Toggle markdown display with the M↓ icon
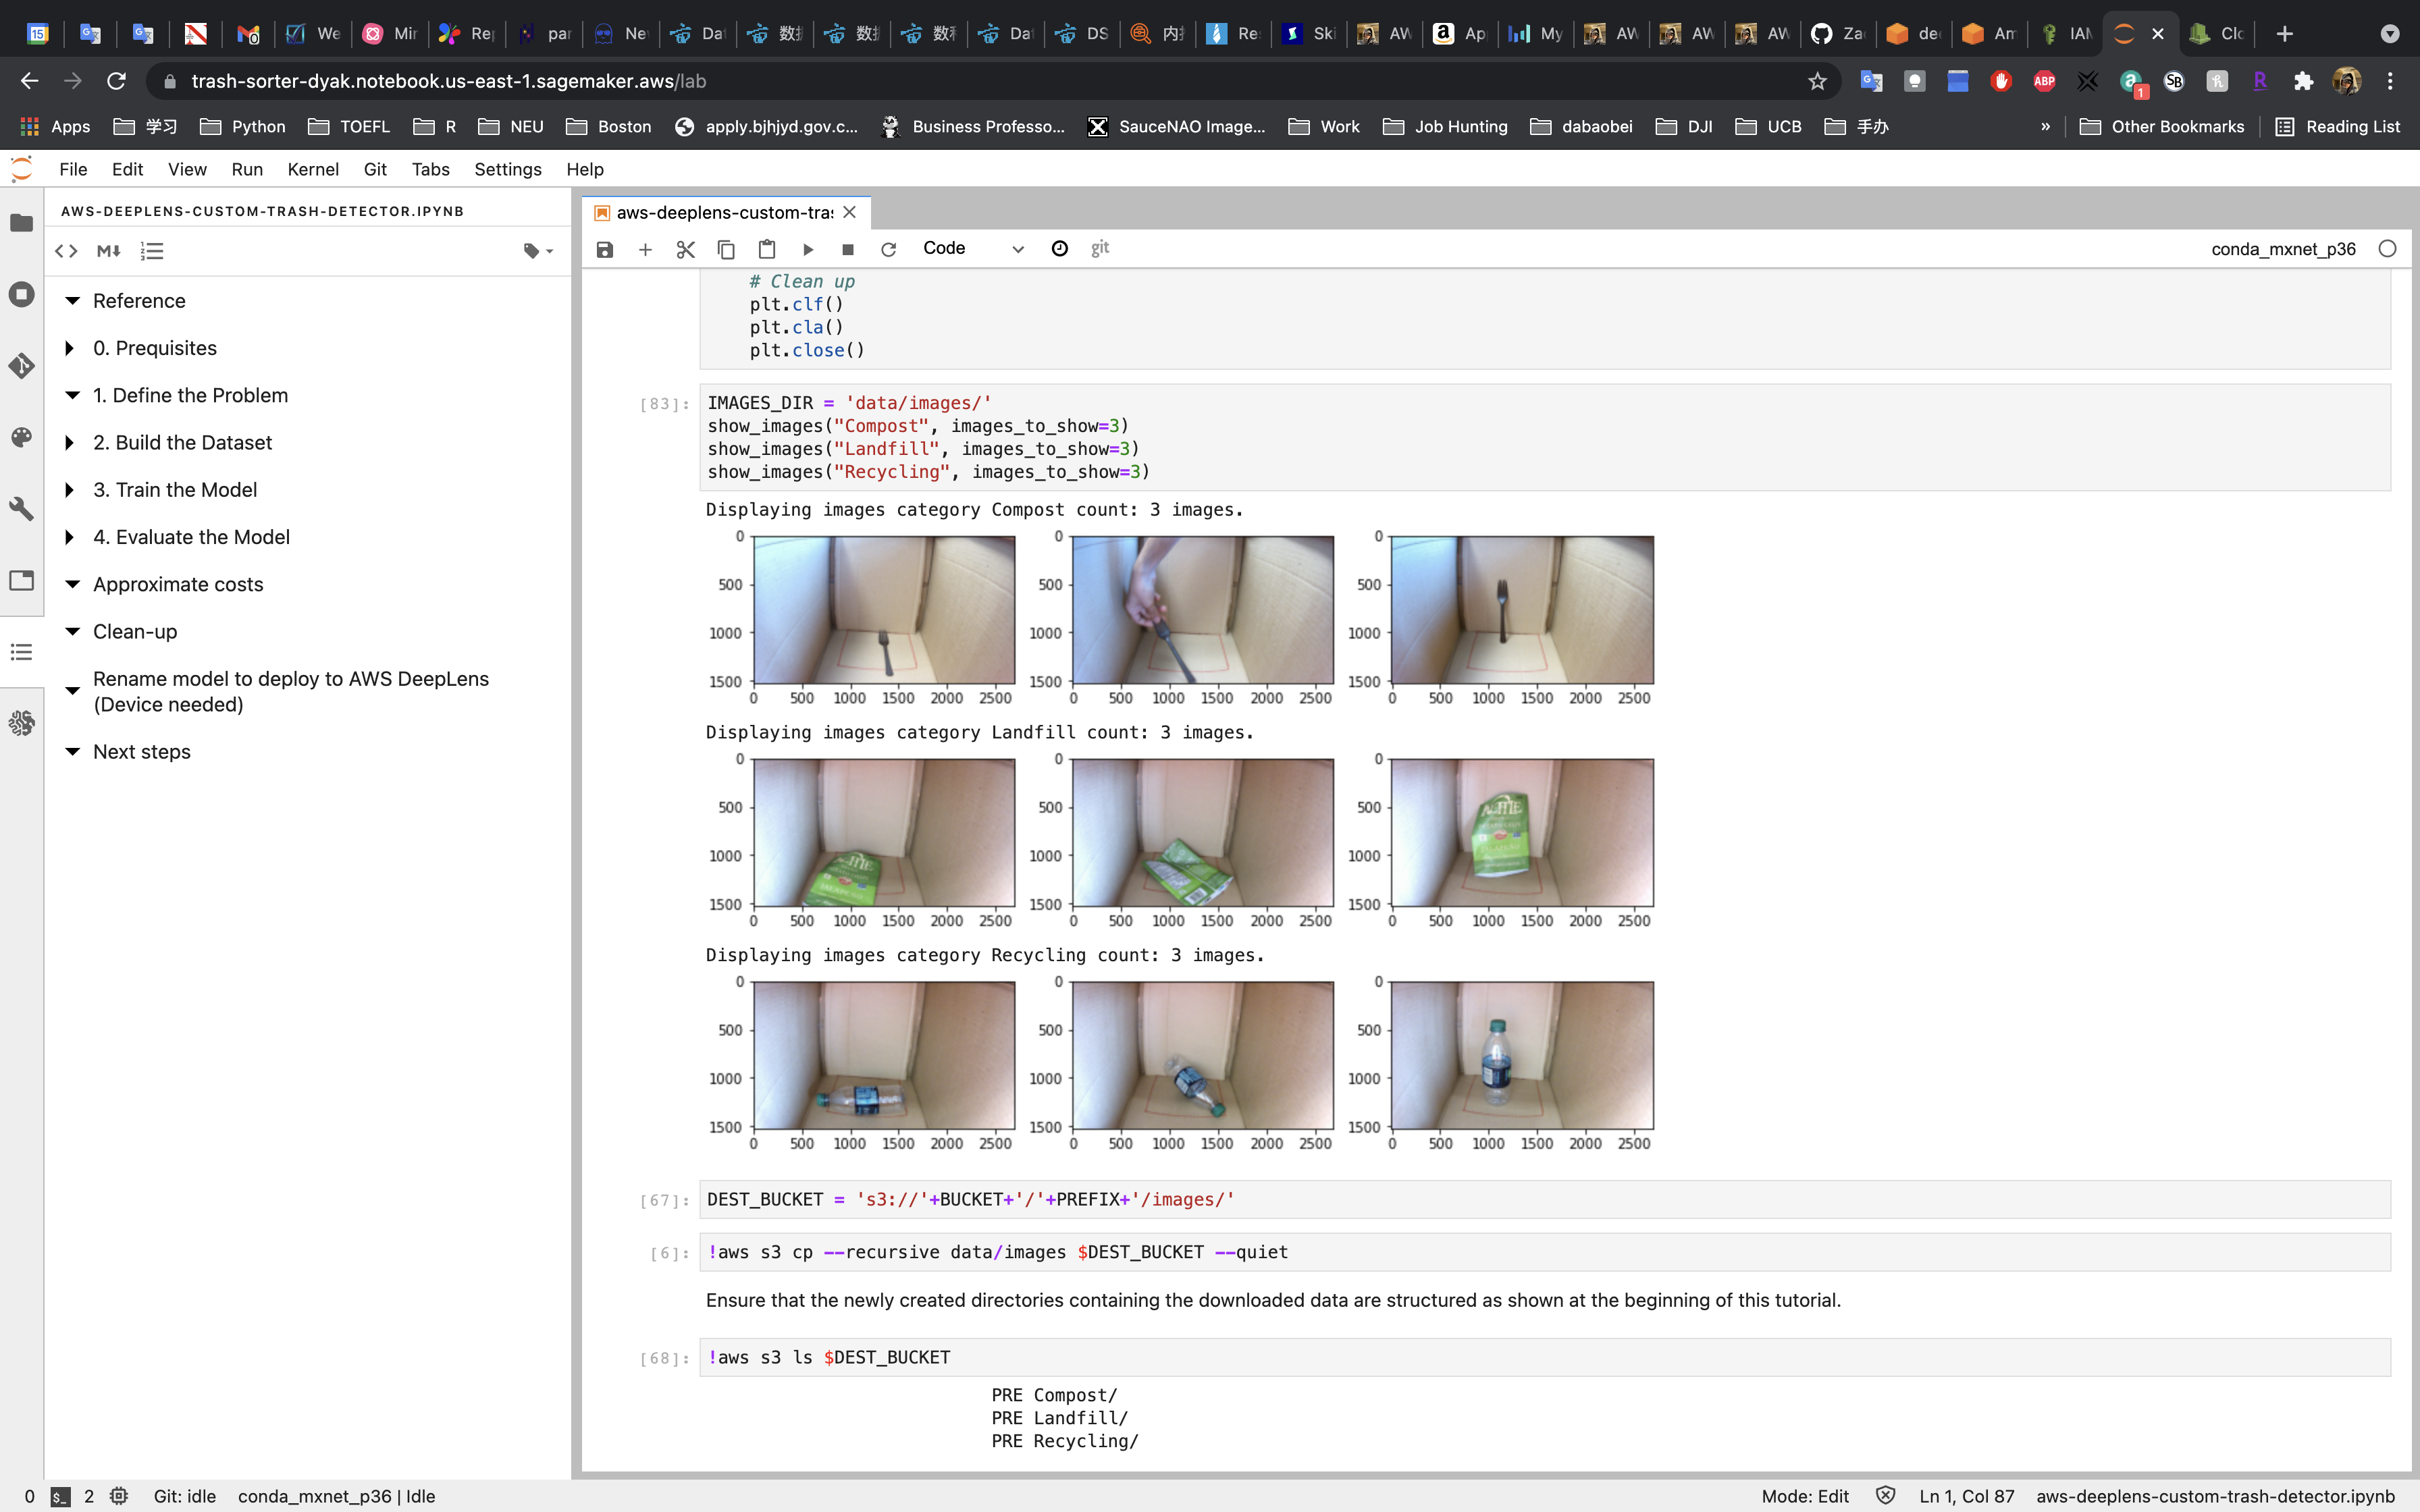 pyautogui.click(x=109, y=251)
